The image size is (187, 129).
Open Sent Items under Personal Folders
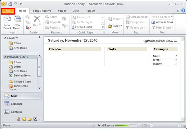tap(18, 71)
